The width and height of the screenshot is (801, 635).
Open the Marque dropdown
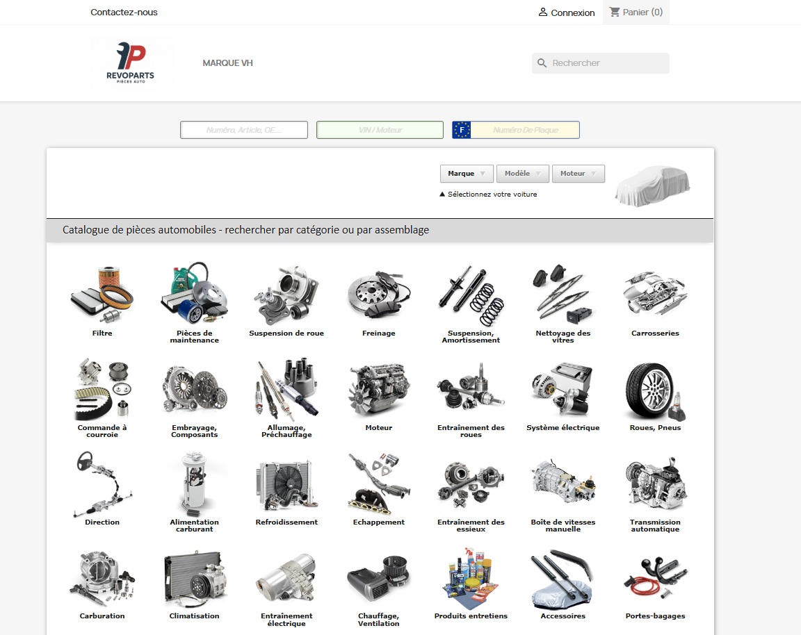(467, 173)
